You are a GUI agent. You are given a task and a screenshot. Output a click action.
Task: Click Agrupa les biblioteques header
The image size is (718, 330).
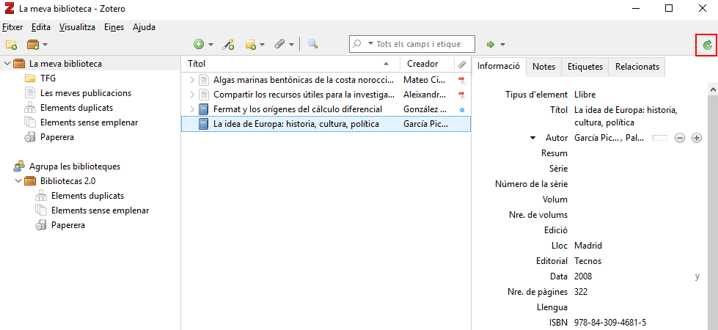click(75, 166)
